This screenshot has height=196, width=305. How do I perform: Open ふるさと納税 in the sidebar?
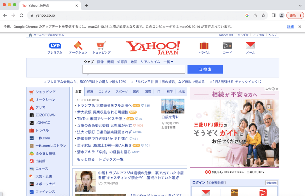[45, 153]
